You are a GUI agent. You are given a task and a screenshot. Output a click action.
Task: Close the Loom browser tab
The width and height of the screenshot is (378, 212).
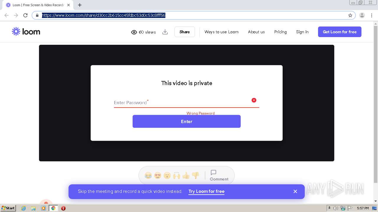69,5
